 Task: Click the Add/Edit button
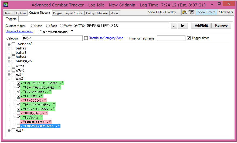(201, 26)
